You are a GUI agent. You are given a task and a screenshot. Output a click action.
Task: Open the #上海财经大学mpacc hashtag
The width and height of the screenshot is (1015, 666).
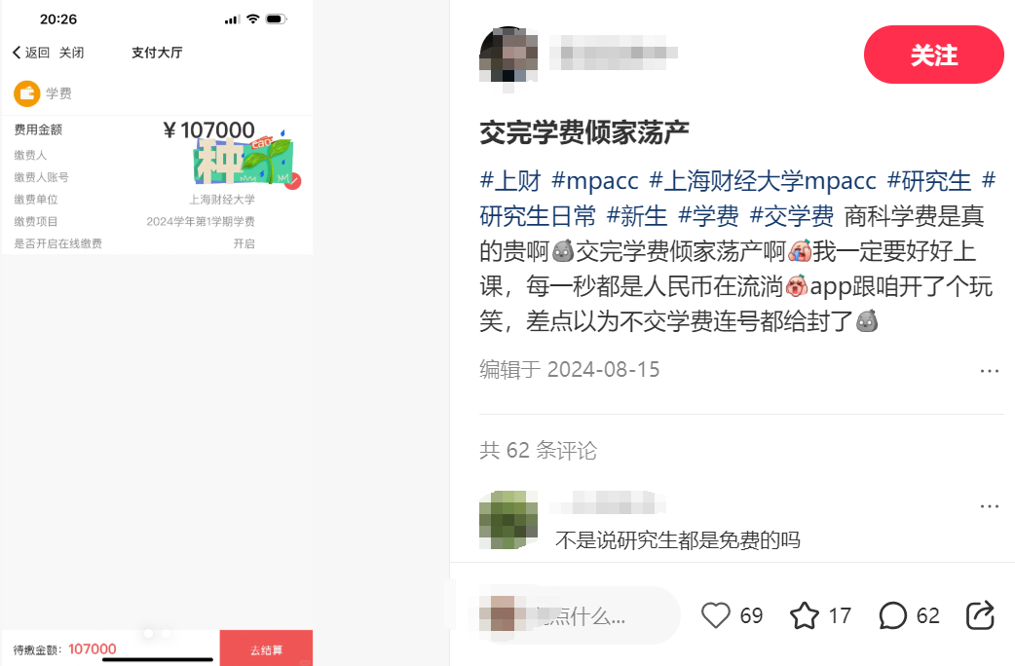click(x=763, y=180)
